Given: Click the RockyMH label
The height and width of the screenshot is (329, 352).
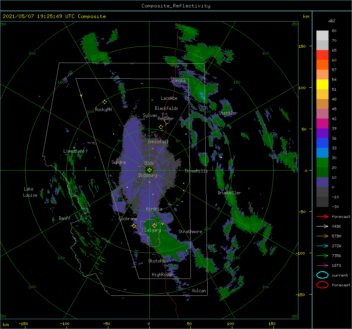Looking at the screenshot, I should 103,110.
